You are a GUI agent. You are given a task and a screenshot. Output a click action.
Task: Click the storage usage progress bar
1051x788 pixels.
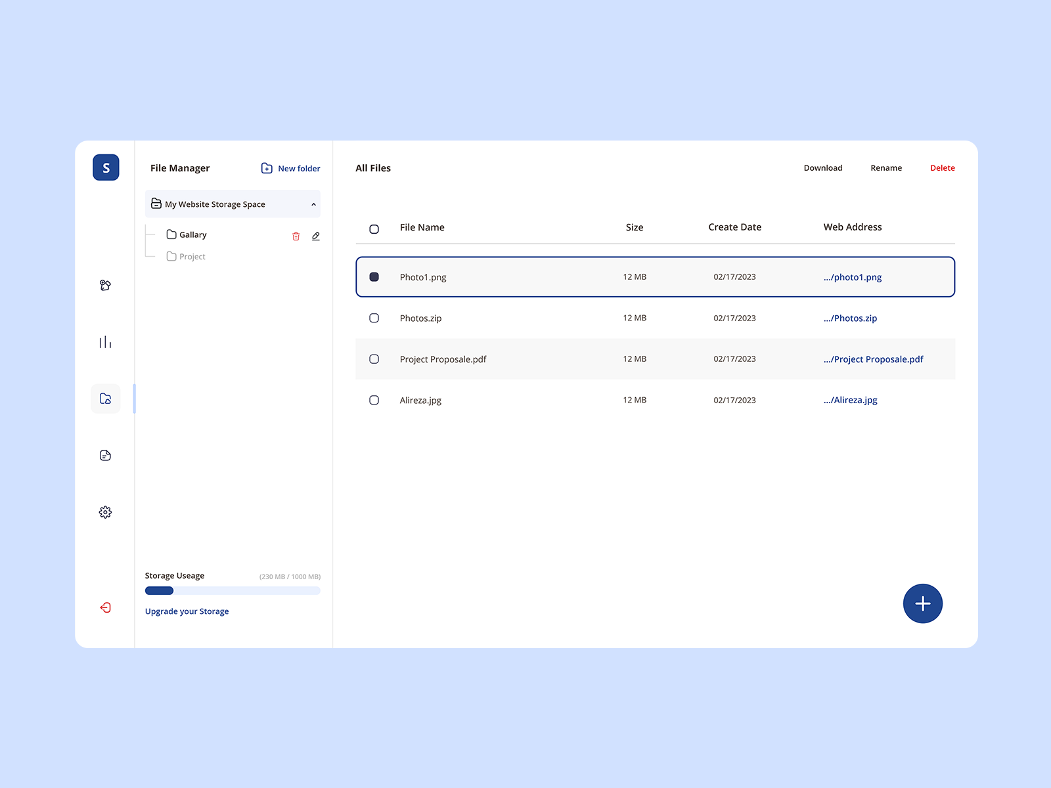233,591
